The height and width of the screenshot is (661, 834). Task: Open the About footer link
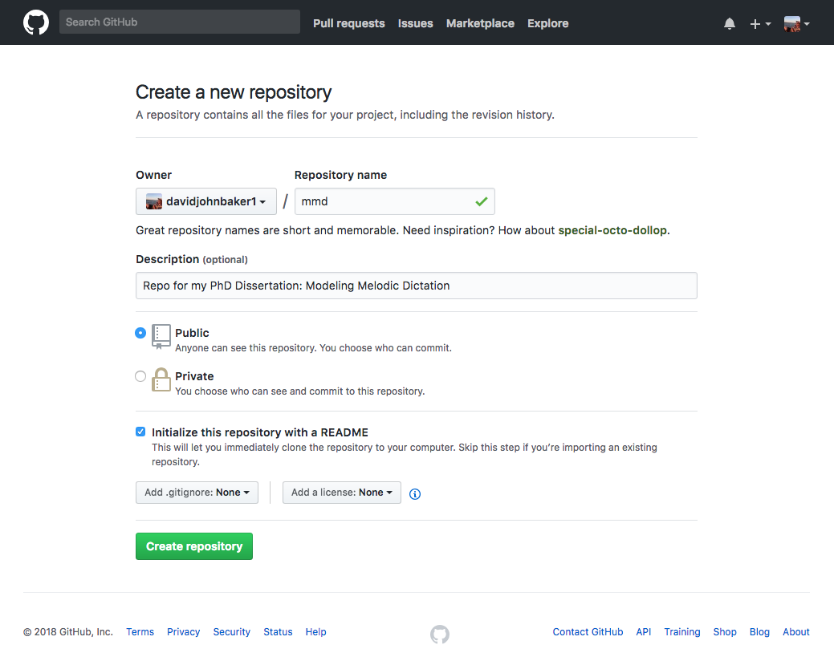tap(796, 632)
